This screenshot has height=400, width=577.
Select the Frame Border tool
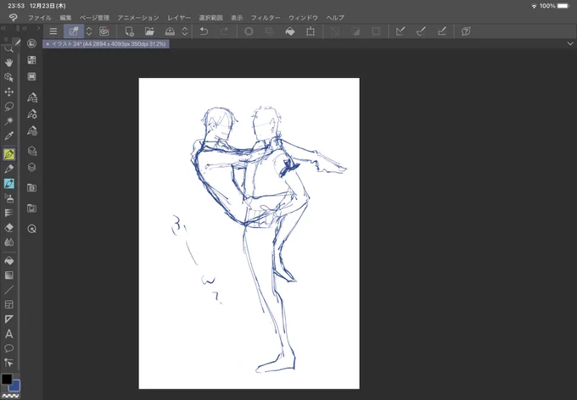tap(8, 304)
